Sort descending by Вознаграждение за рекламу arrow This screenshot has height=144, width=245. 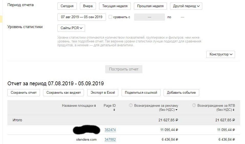176,110
